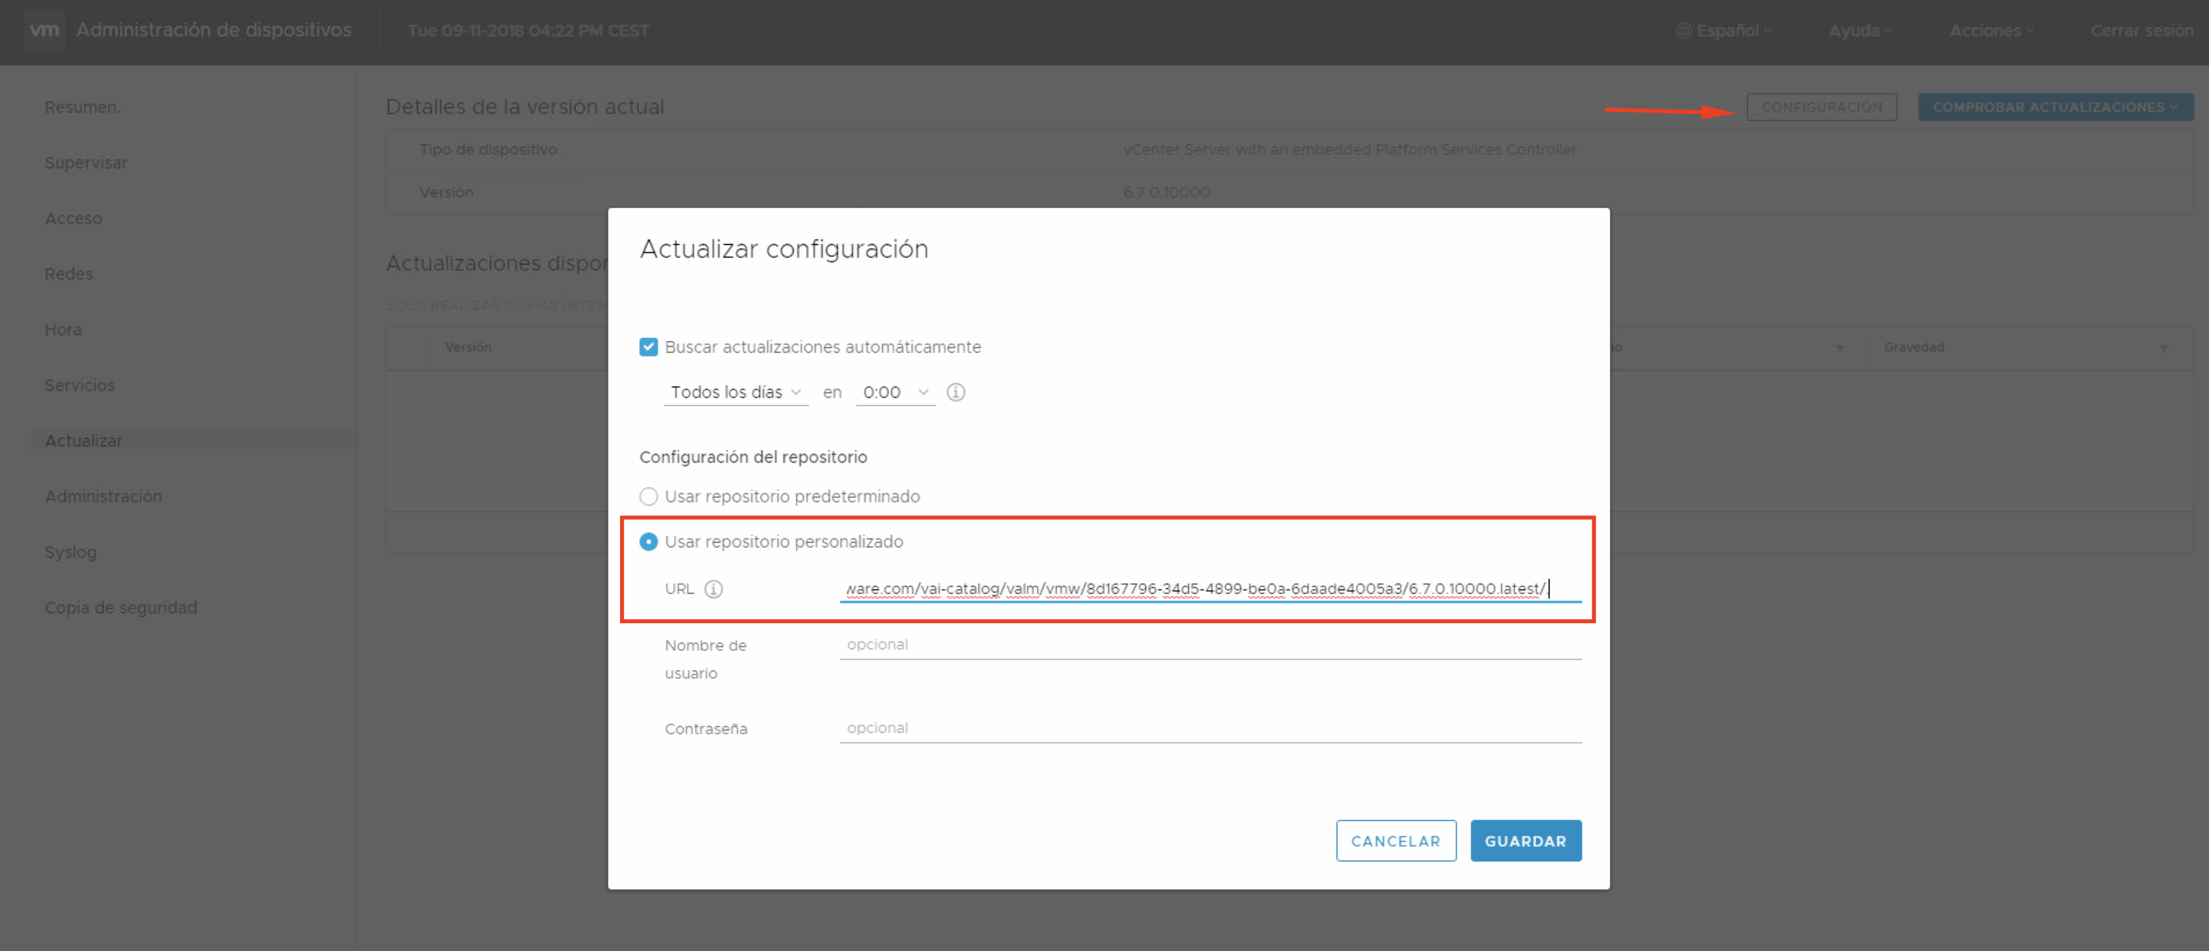Click Guardar to save settings
Screen dimensions: 2209x951
[1525, 840]
